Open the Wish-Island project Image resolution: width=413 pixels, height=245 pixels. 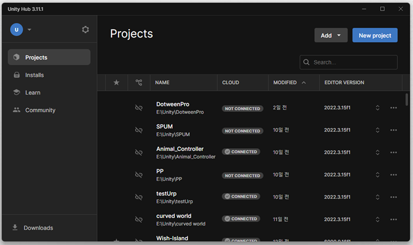click(x=172, y=238)
